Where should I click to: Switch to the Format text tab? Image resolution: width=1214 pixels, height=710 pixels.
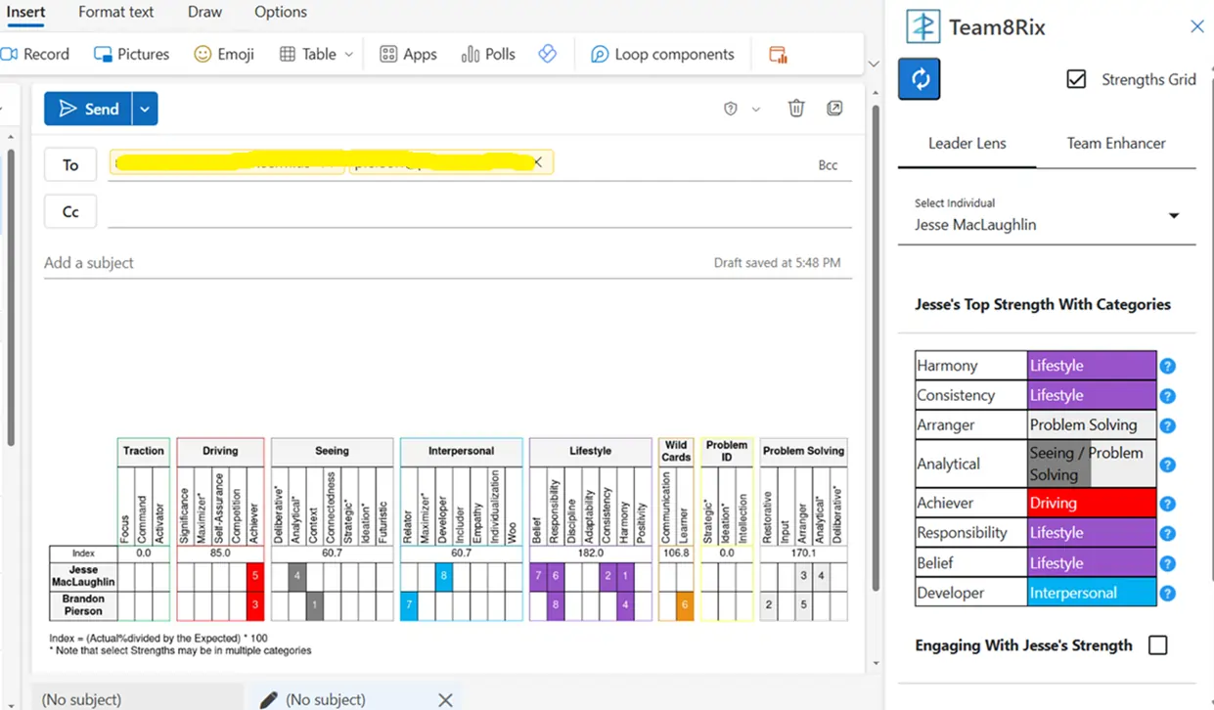pyautogui.click(x=116, y=12)
